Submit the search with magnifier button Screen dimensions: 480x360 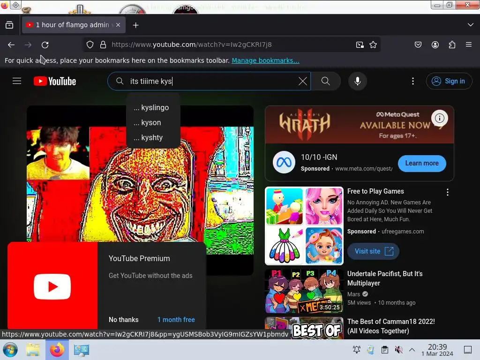pos(326,81)
